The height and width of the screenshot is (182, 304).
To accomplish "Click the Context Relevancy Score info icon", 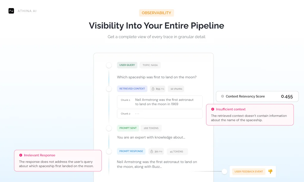I will click(223, 96).
